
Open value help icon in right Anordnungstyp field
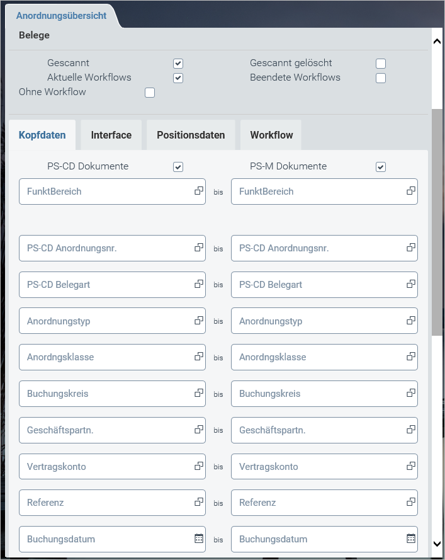click(x=410, y=321)
